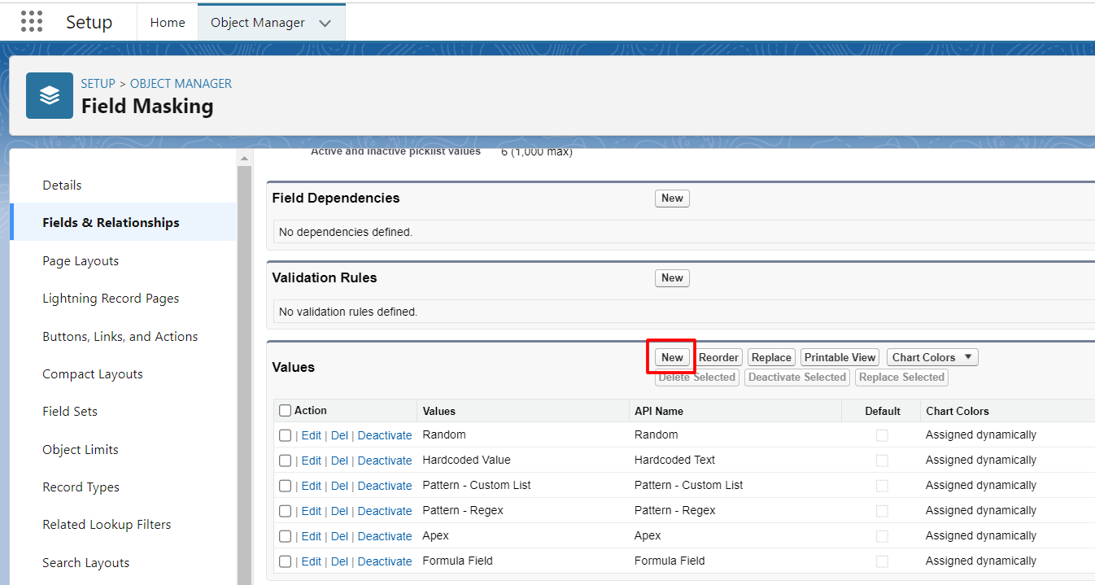Create New Validation Rule
Image resolution: width=1095 pixels, height=585 pixels.
pyautogui.click(x=672, y=278)
